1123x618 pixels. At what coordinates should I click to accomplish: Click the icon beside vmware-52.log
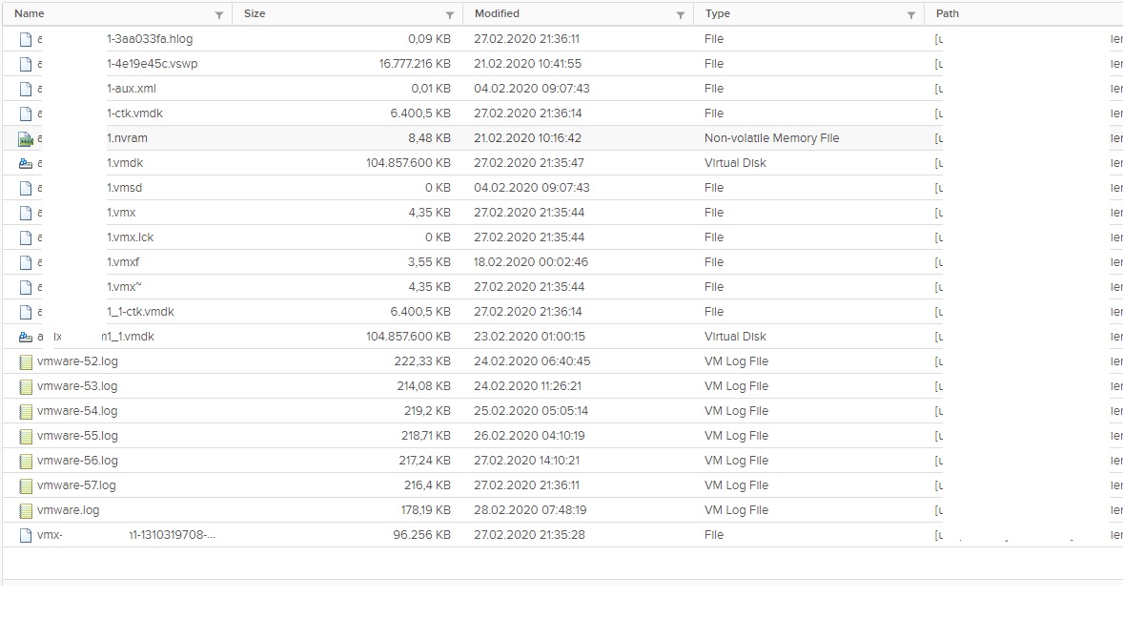point(26,361)
